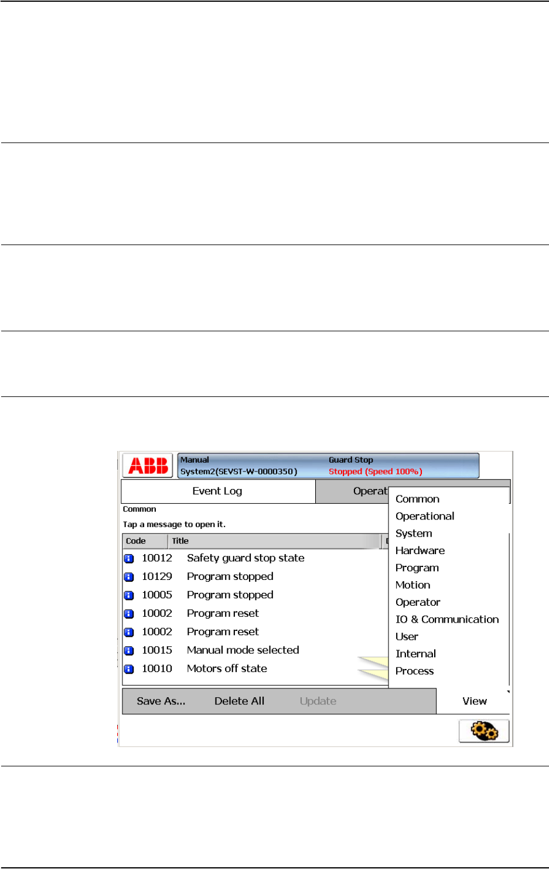Click red Stopped (Speed 100%) status text
Viewport: 549px width, 869px height.
375,471
